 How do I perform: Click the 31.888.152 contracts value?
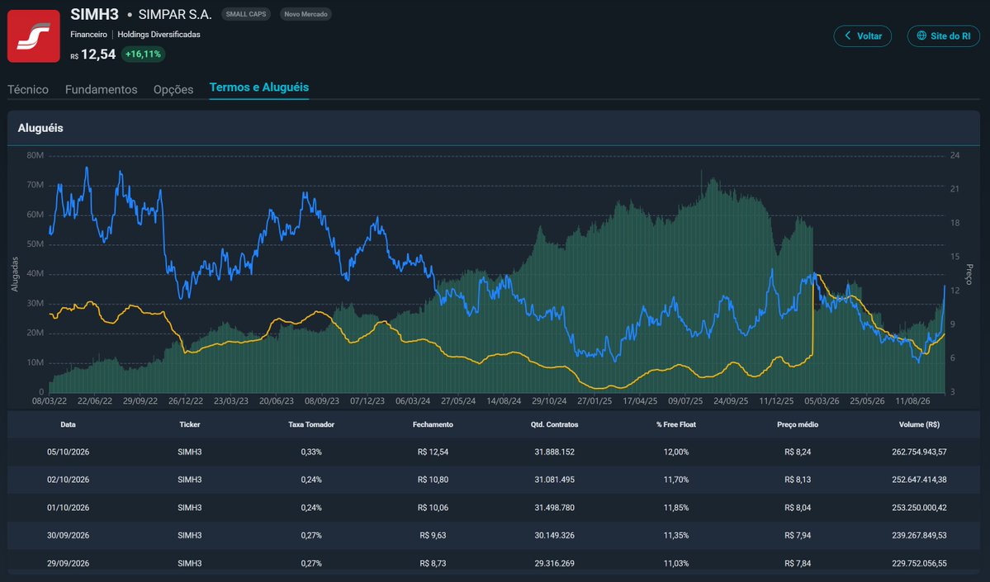point(554,452)
